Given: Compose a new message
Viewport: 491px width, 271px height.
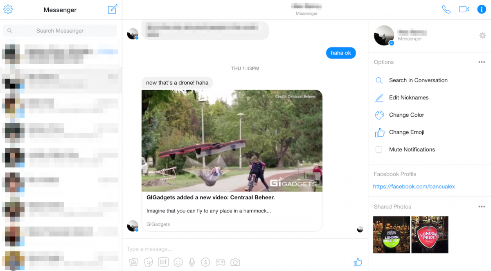Looking at the screenshot, I should pos(113,9).
